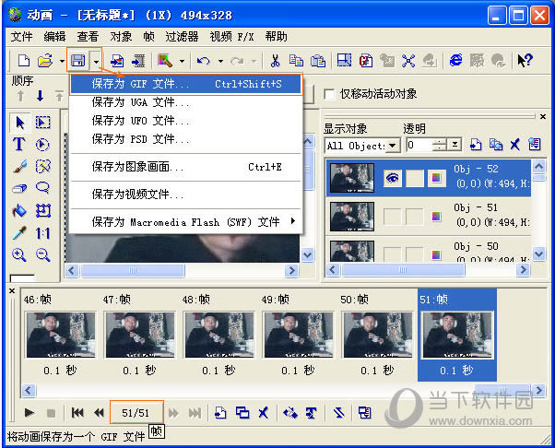Open the 过滤器 menu
This screenshot has width=555, height=448.
pyautogui.click(x=182, y=37)
